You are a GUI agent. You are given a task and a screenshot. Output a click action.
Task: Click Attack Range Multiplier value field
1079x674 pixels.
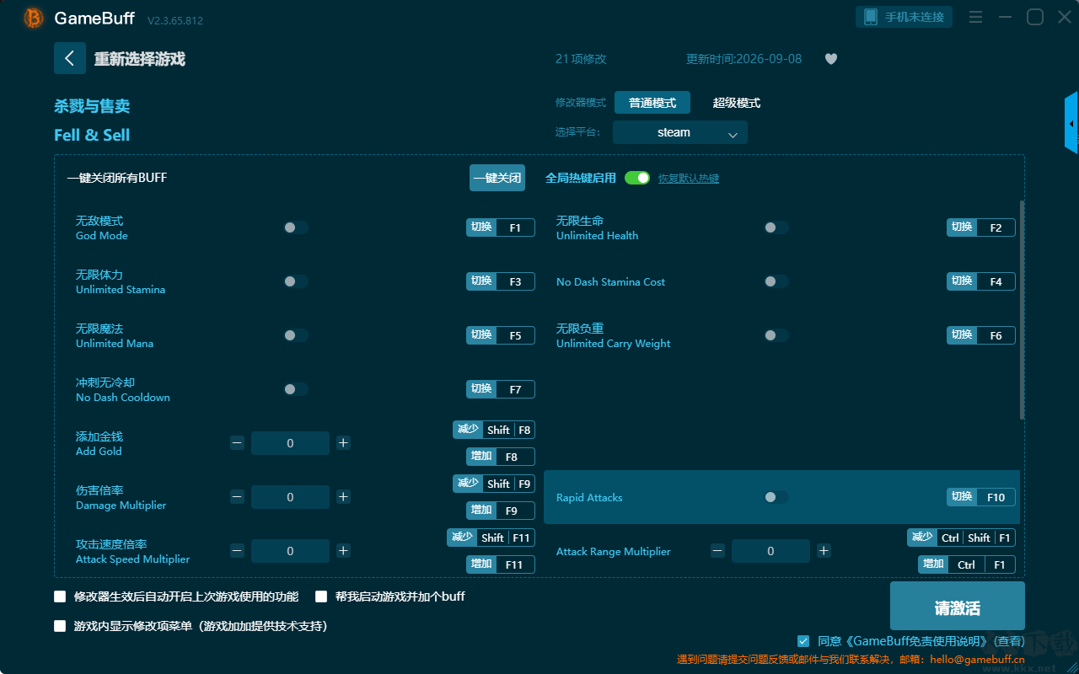tap(771, 551)
